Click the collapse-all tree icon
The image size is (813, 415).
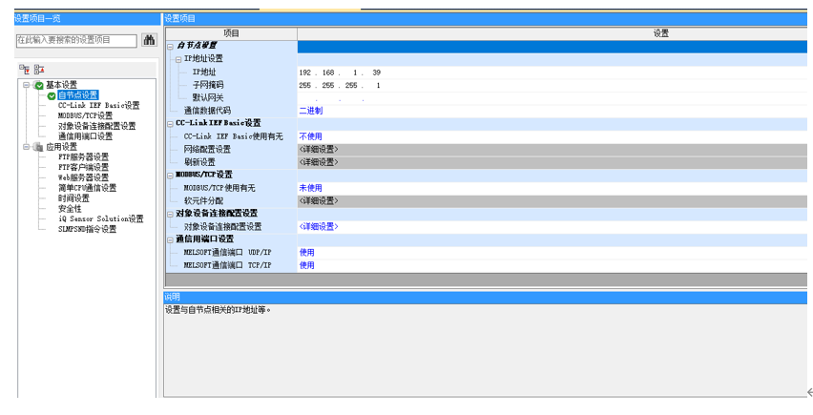tap(38, 69)
